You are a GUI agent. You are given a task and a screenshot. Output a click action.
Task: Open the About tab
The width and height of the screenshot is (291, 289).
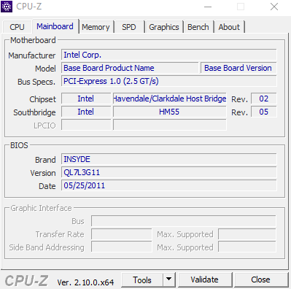click(x=229, y=27)
